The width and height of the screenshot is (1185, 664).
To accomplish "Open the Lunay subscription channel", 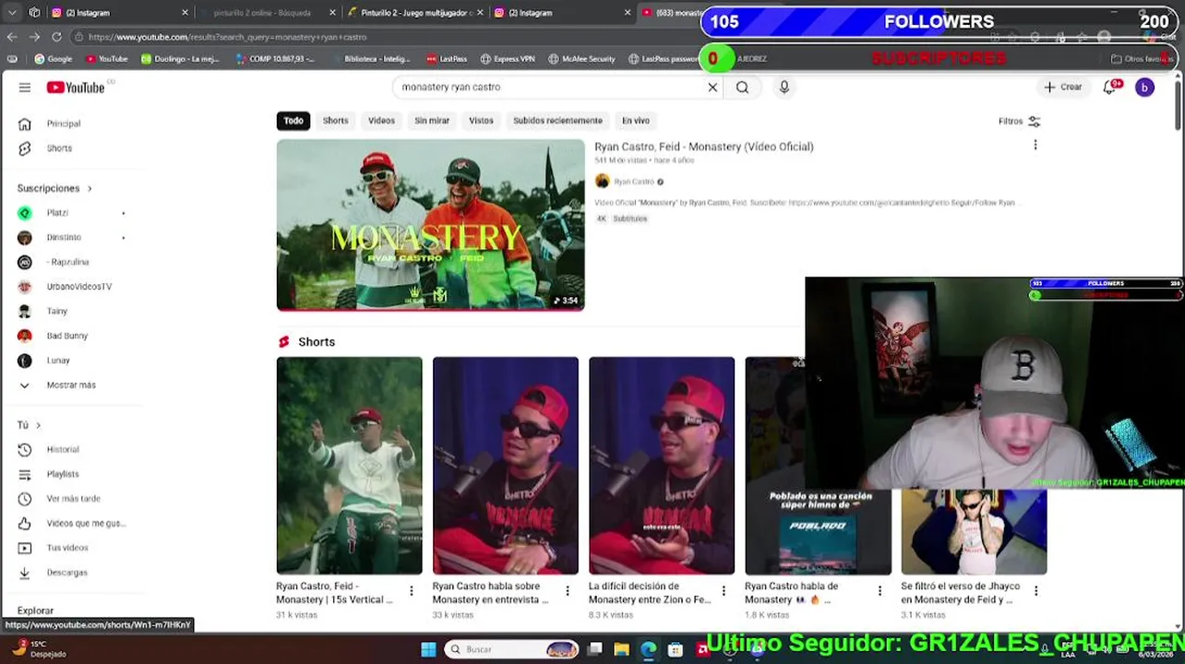I will pos(58,361).
